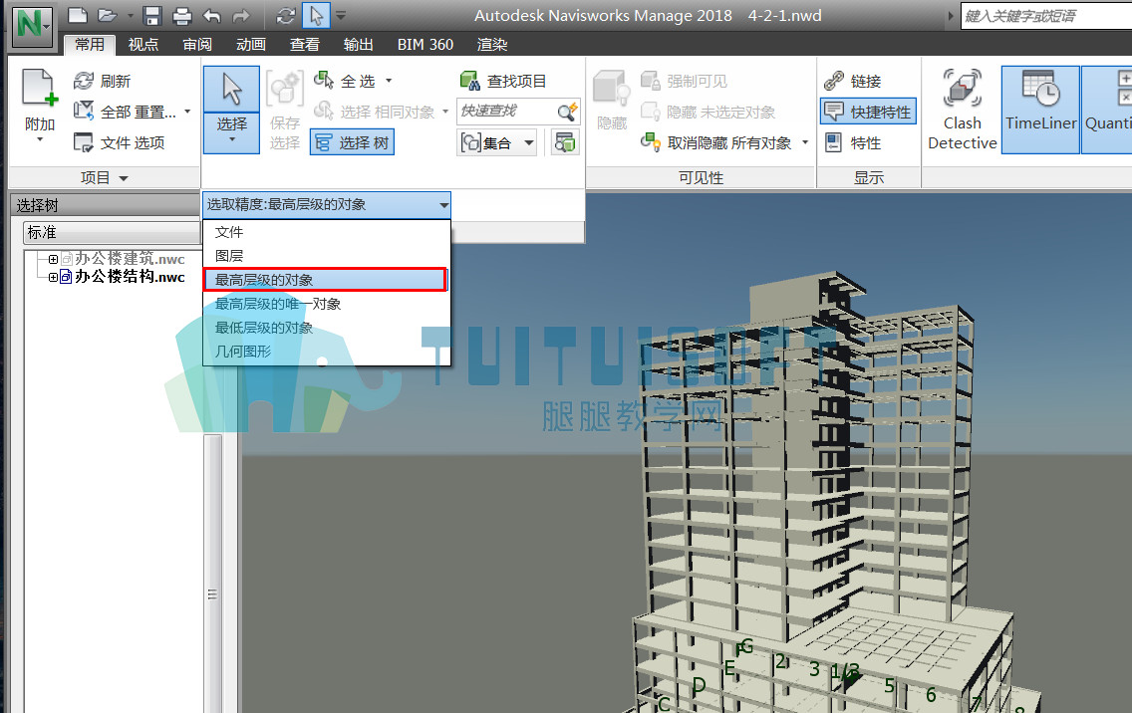Expand the 办公楼结构.nwc tree node
The image size is (1132, 713).
pyautogui.click(x=53, y=277)
